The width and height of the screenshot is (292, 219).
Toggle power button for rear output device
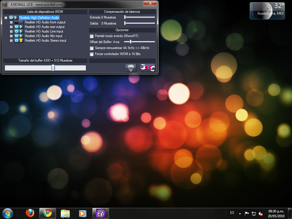(17, 27)
